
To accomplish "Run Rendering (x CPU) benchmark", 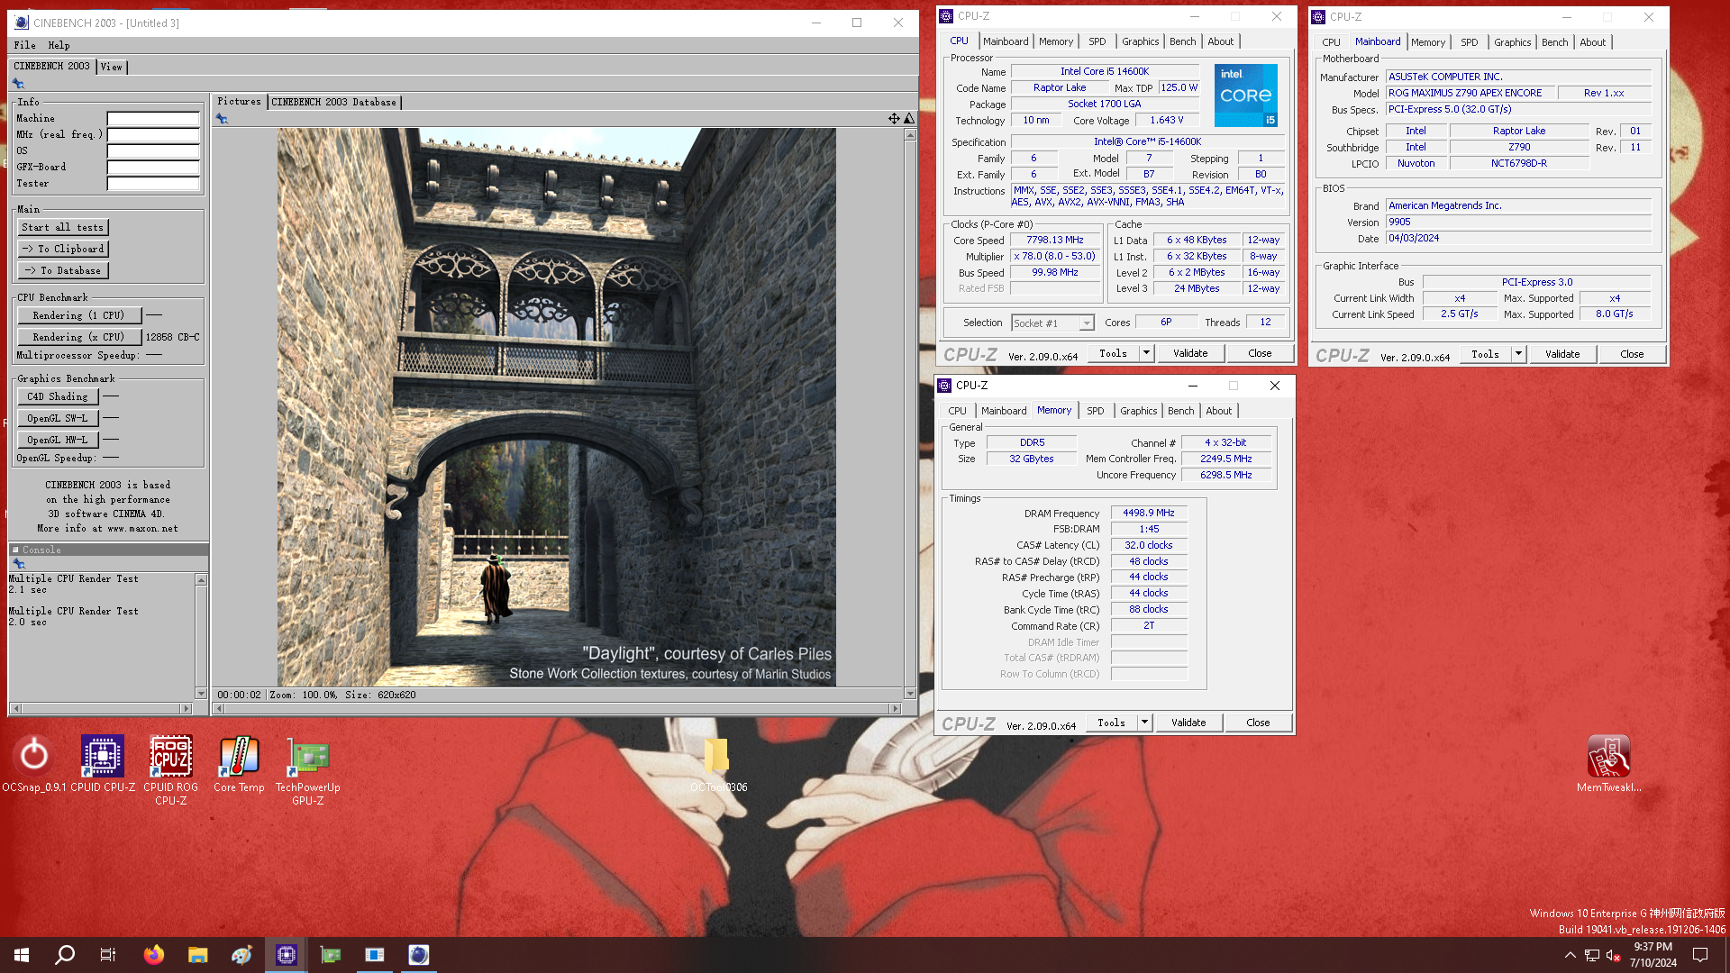I will coord(79,337).
